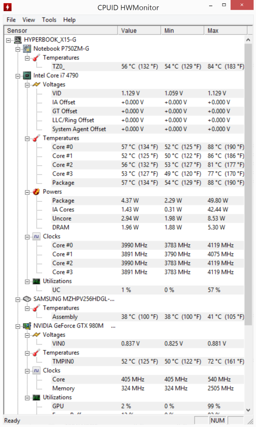Open the View menu

pyautogui.click(x=29, y=20)
